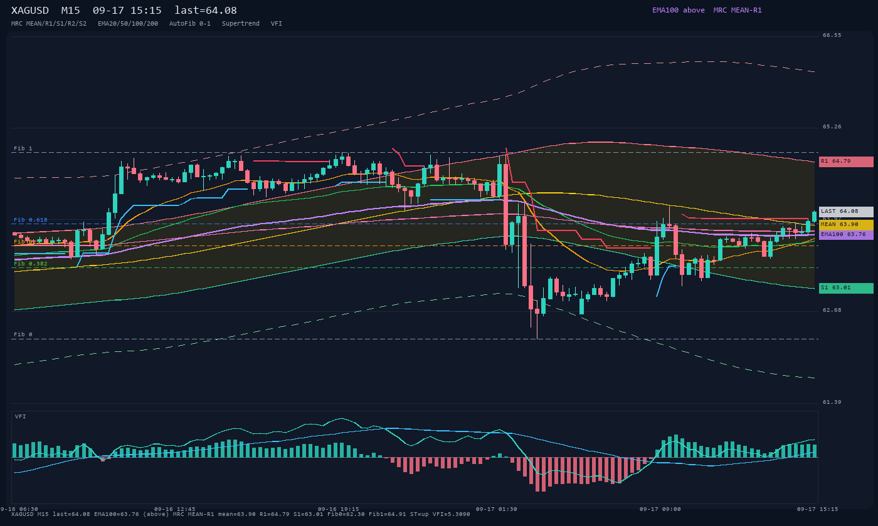The width and height of the screenshot is (878, 526).
Task: Click the 09-16 12:45 time label
Action: pos(175,509)
